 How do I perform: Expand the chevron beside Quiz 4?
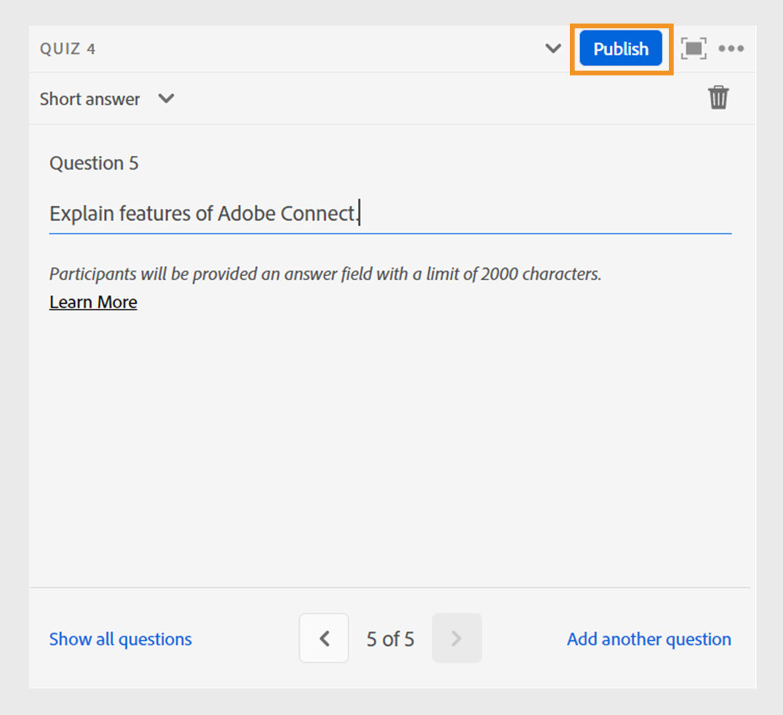coord(553,48)
